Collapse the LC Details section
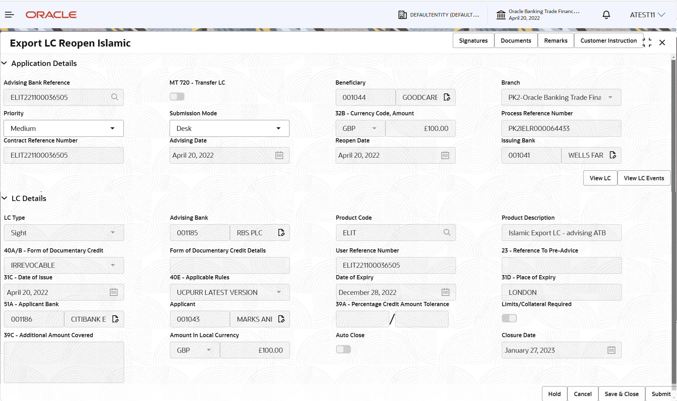This screenshot has width=677, height=401. (5, 198)
